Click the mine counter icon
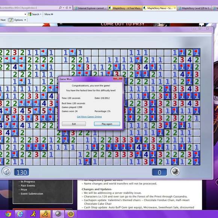The image size is (218, 218). tap(175, 171)
